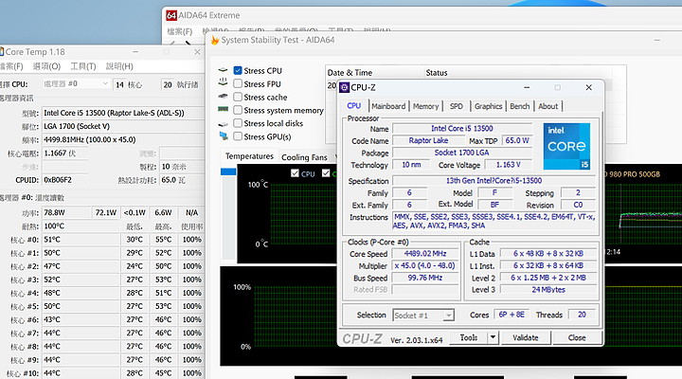Click the Bus Speed value 99.76 MHz
The width and height of the screenshot is (682, 379).
(425, 278)
